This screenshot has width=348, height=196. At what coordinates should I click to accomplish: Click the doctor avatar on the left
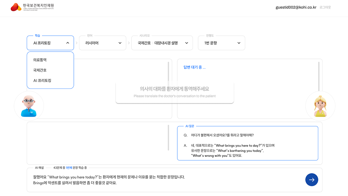[29, 106]
